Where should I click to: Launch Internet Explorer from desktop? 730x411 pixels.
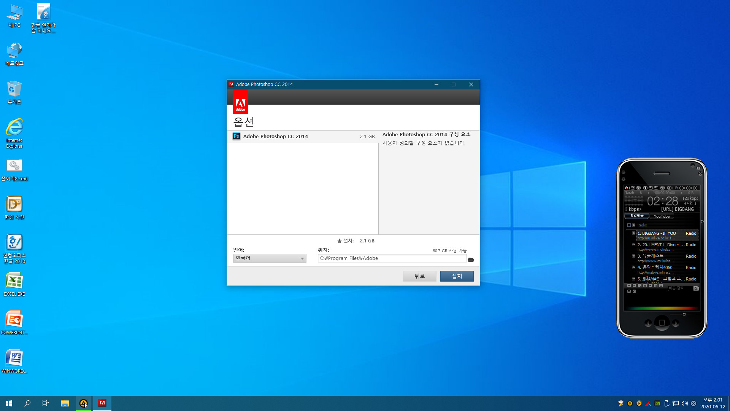point(14,133)
